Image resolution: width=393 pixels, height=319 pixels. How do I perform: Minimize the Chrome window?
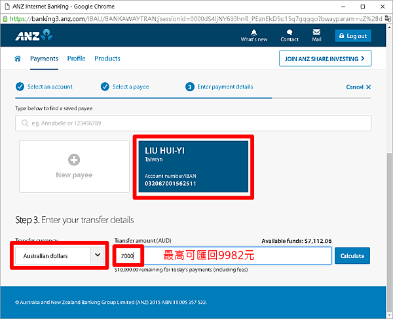[343, 7]
